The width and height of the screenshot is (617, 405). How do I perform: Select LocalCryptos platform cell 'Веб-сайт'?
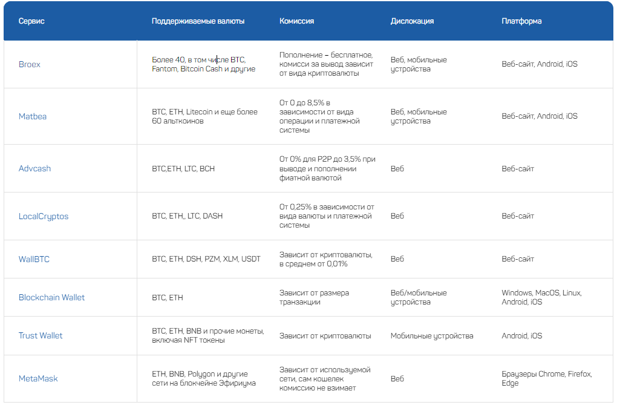[518, 216]
